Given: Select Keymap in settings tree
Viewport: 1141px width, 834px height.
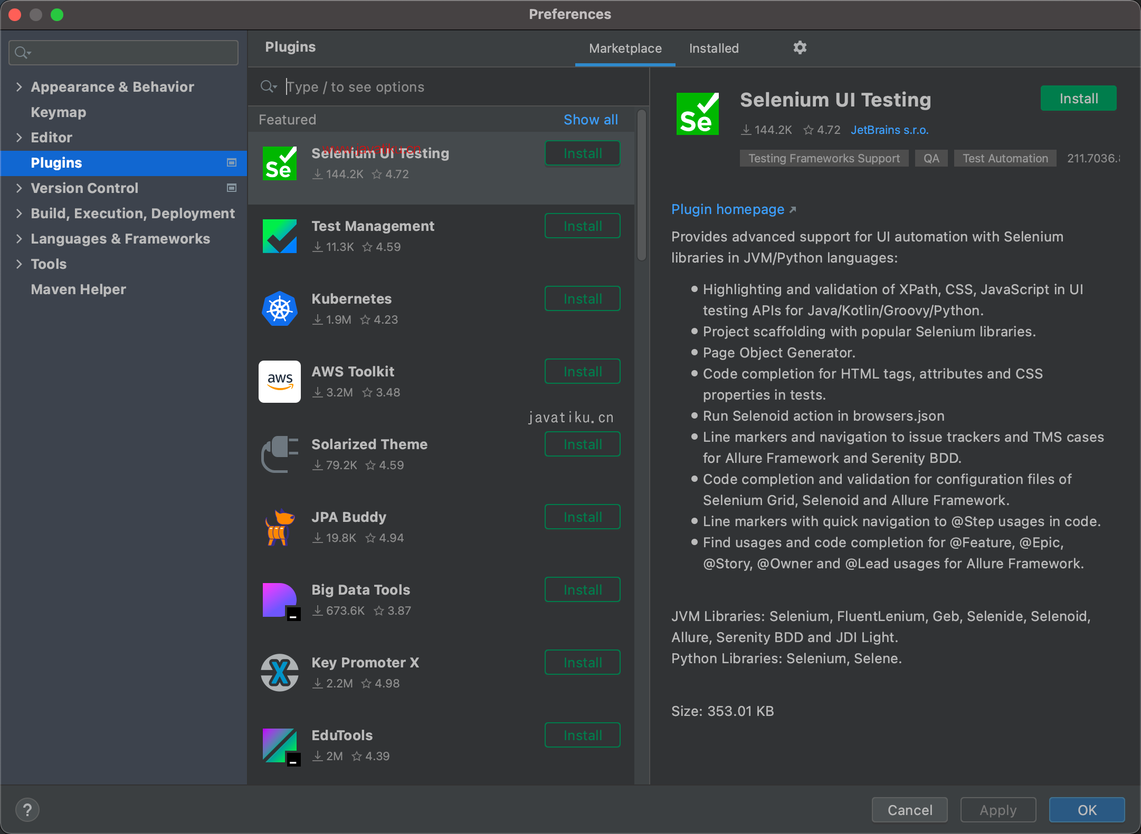Looking at the screenshot, I should pos(59,112).
